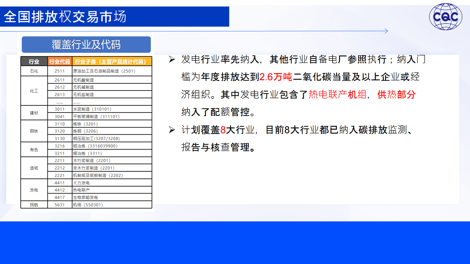The width and height of the screenshot is (470, 264).
Task: Click the 造纸 industry cell
Action: click(34, 168)
